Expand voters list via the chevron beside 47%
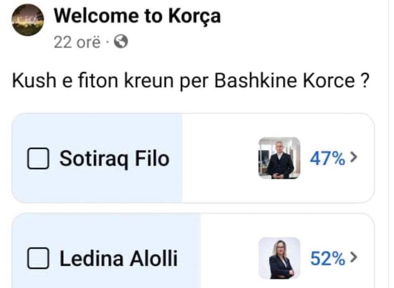The image size is (394, 288). click(354, 158)
